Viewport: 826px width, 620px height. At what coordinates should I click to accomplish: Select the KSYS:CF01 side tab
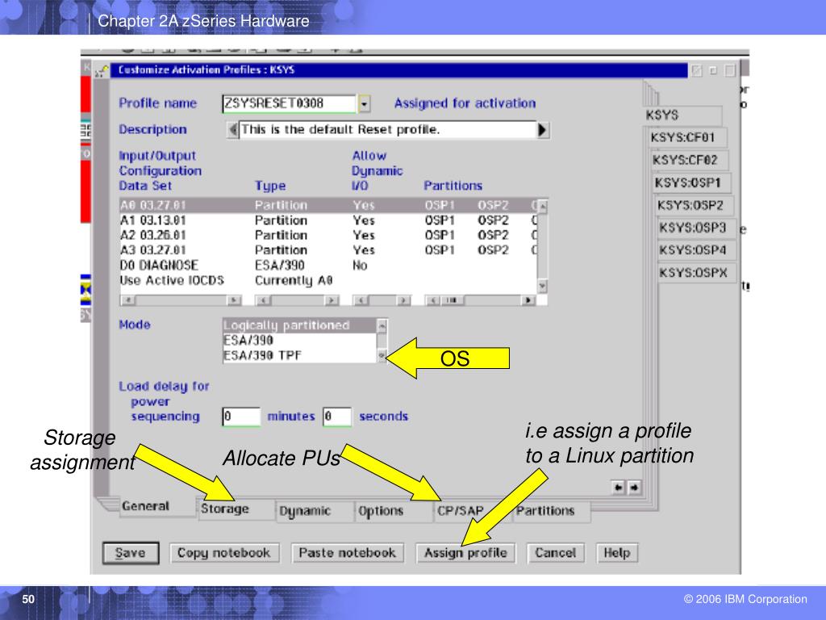click(687, 137)
